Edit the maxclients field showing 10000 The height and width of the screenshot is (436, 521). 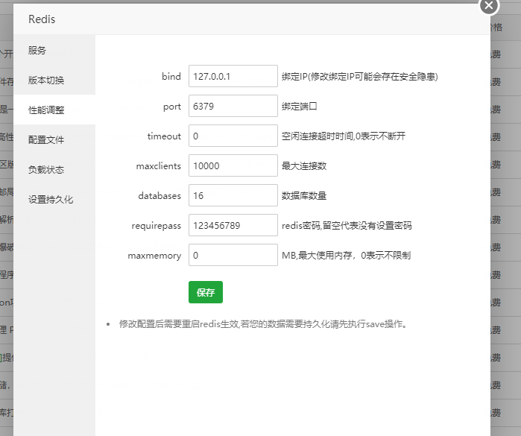pos(233,165)
